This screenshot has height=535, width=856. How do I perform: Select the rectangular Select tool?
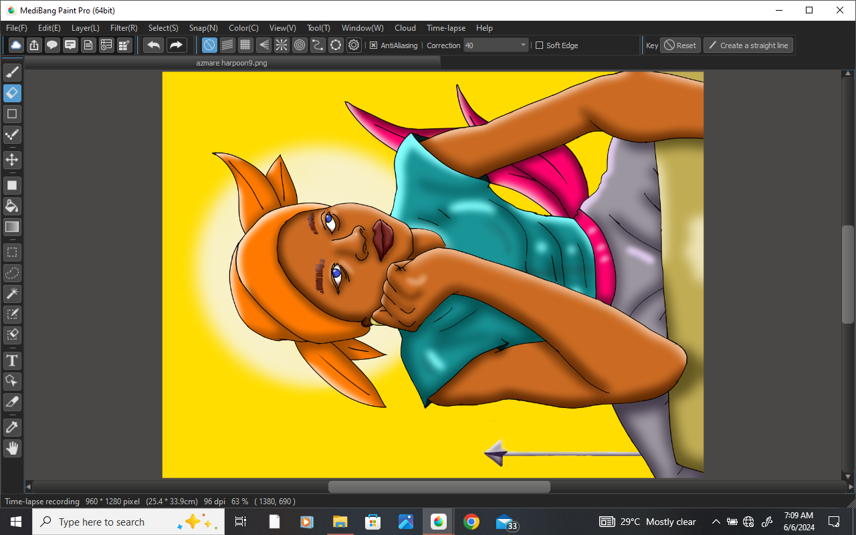(12, 252)
